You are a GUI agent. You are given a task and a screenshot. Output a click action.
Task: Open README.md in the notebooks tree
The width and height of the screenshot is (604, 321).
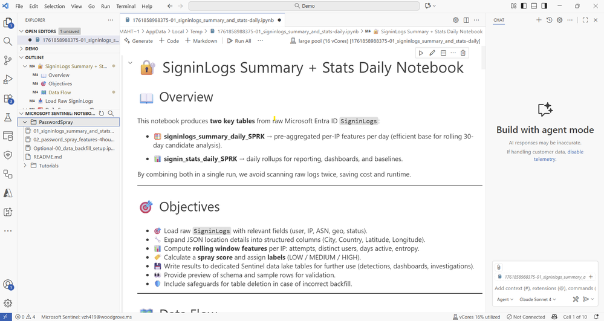coord(47,157)
